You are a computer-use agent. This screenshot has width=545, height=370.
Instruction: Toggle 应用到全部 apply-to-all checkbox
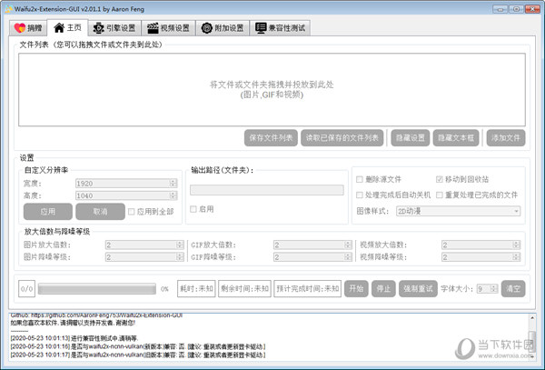click(132, 212)
